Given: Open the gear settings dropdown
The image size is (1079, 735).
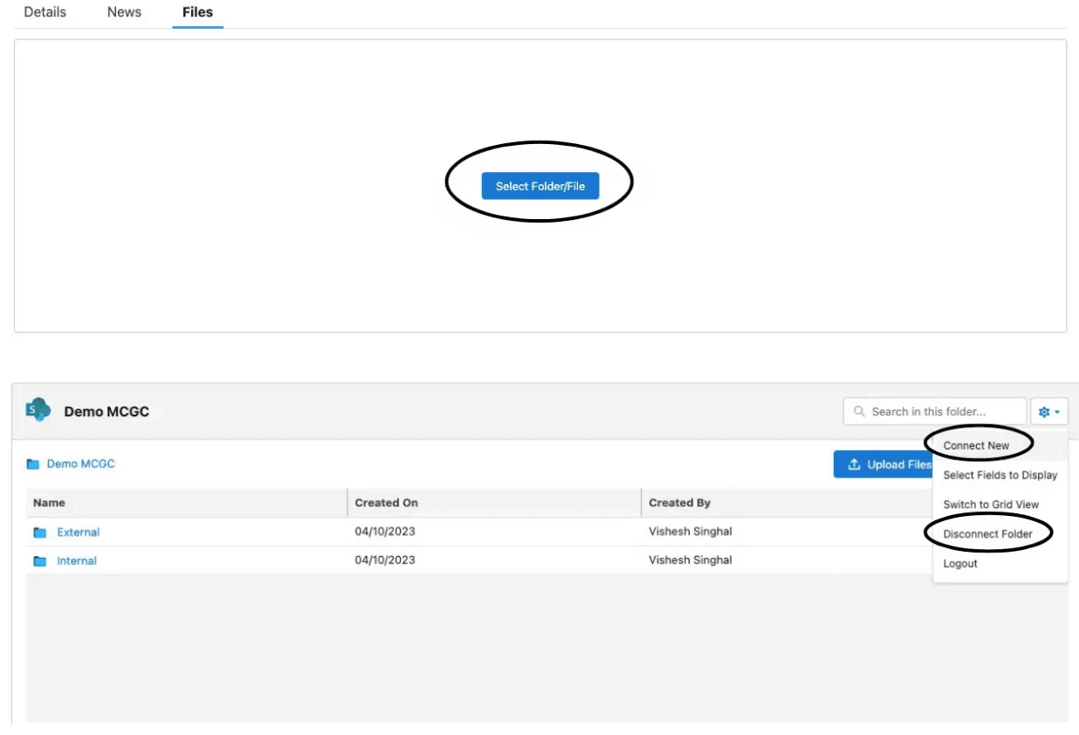Looking at the screenshot, I should [x=1049, y=411].
